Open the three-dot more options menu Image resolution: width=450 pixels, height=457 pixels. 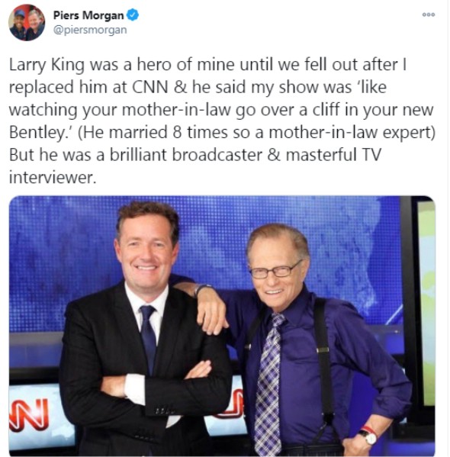pyautogui.click(x=429, y=14)
